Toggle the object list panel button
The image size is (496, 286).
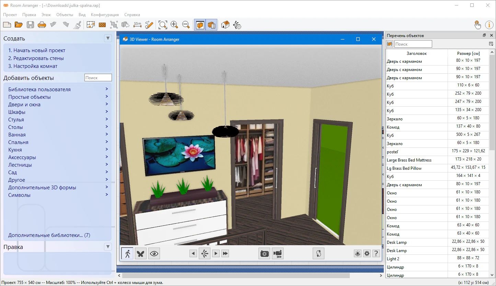(x=211, y=25)
